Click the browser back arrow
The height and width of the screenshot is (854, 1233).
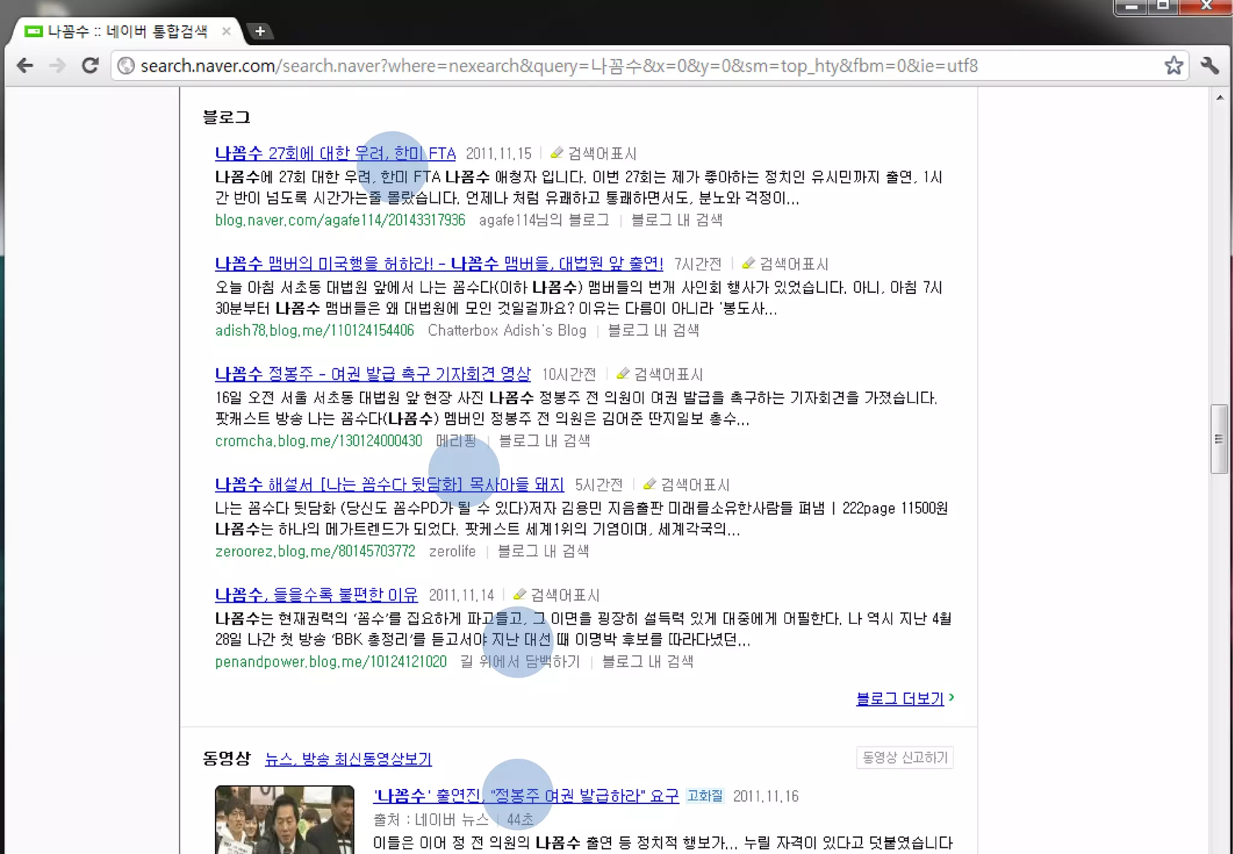[25, 66]
